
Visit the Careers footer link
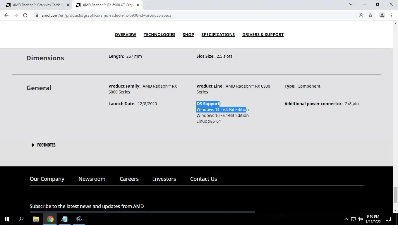click(x=129, y=179)
